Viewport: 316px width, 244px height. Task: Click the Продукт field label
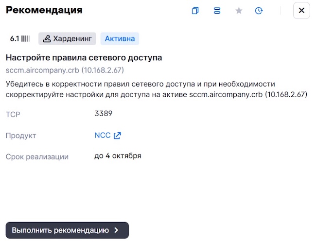[x=21, y=136]
